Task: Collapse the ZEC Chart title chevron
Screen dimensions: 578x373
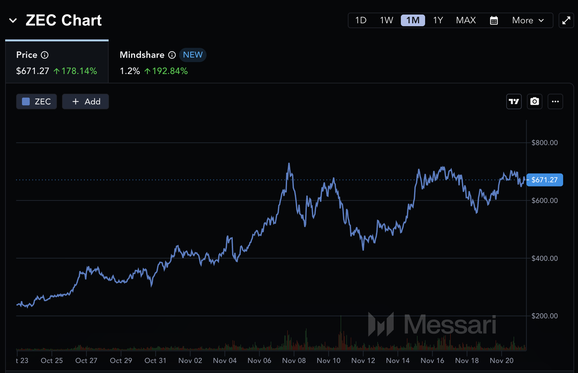Action: coord(13,20)
